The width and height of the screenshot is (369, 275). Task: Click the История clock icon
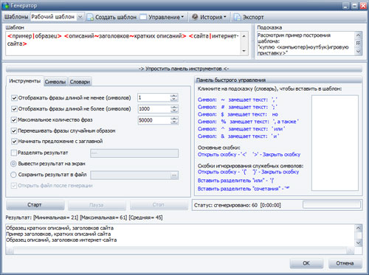(195, 17)
